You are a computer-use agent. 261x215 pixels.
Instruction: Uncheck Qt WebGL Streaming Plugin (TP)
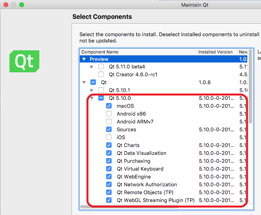coord(109,200)
